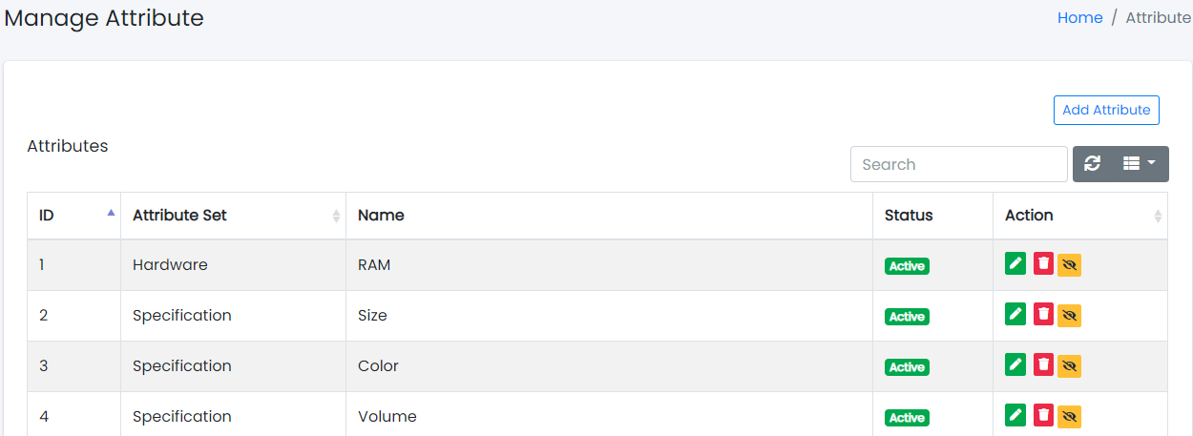Toggle visibility of Volume attribute

pos(1070,416)
